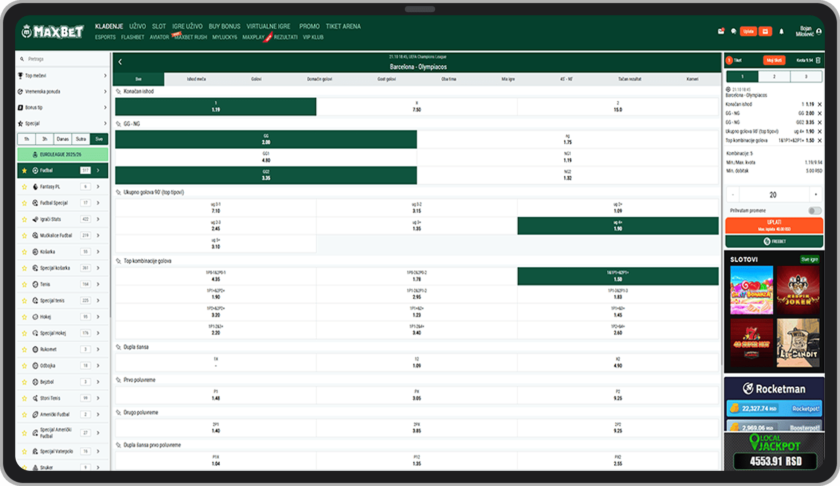This screenshot has width=840, height=486.
Task: Click the user profile avatar icon
Action: coord(819,31)
